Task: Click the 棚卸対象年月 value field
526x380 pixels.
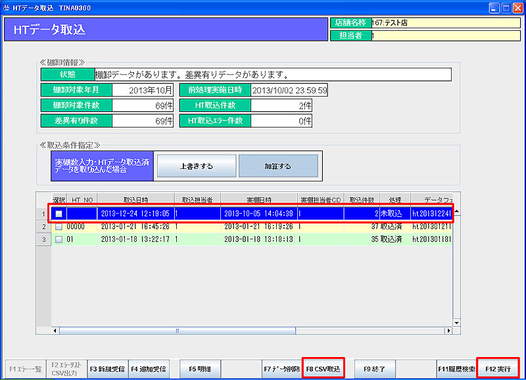Action: 142,90
